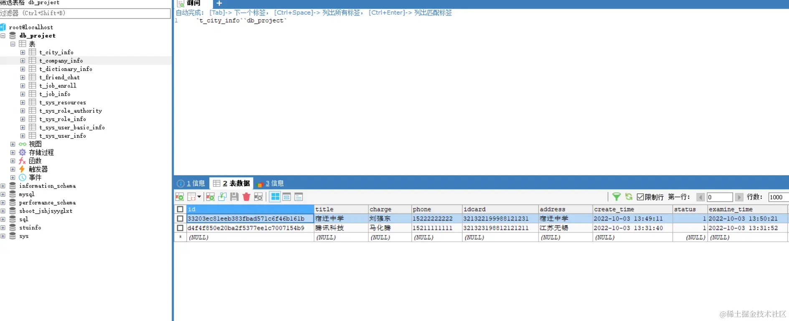Click the functions fx icon
The height and width of the screenshot is (321, 789).
click(23, 161)
